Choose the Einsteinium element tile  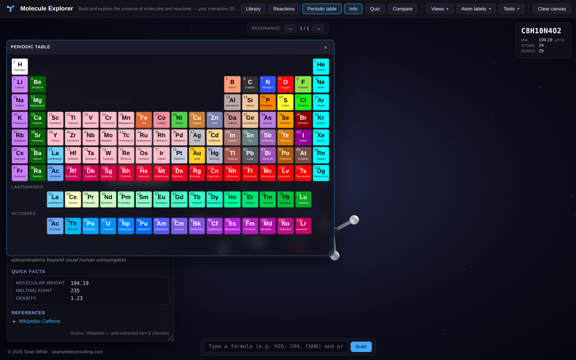[x=232, y=226]
